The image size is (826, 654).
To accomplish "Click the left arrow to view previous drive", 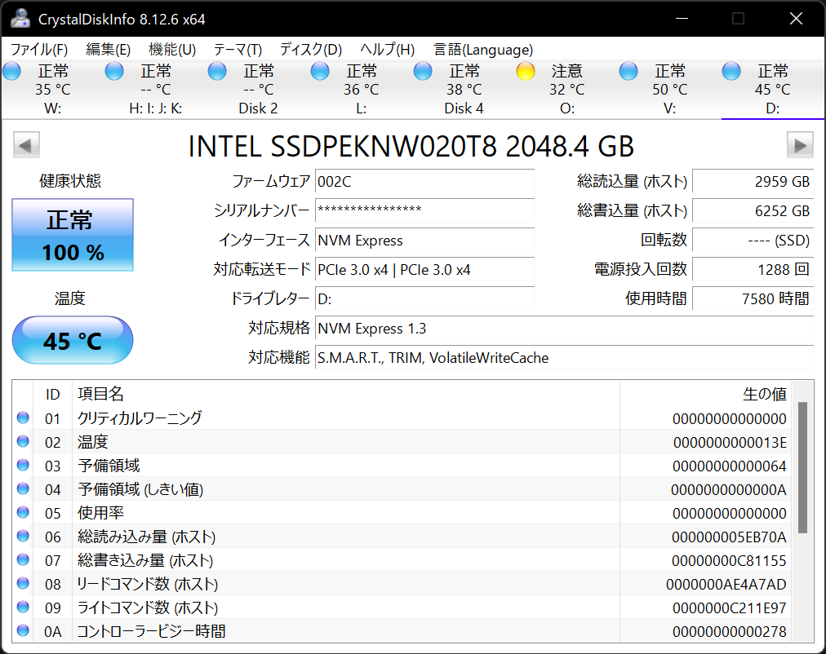I will (25, 144).
